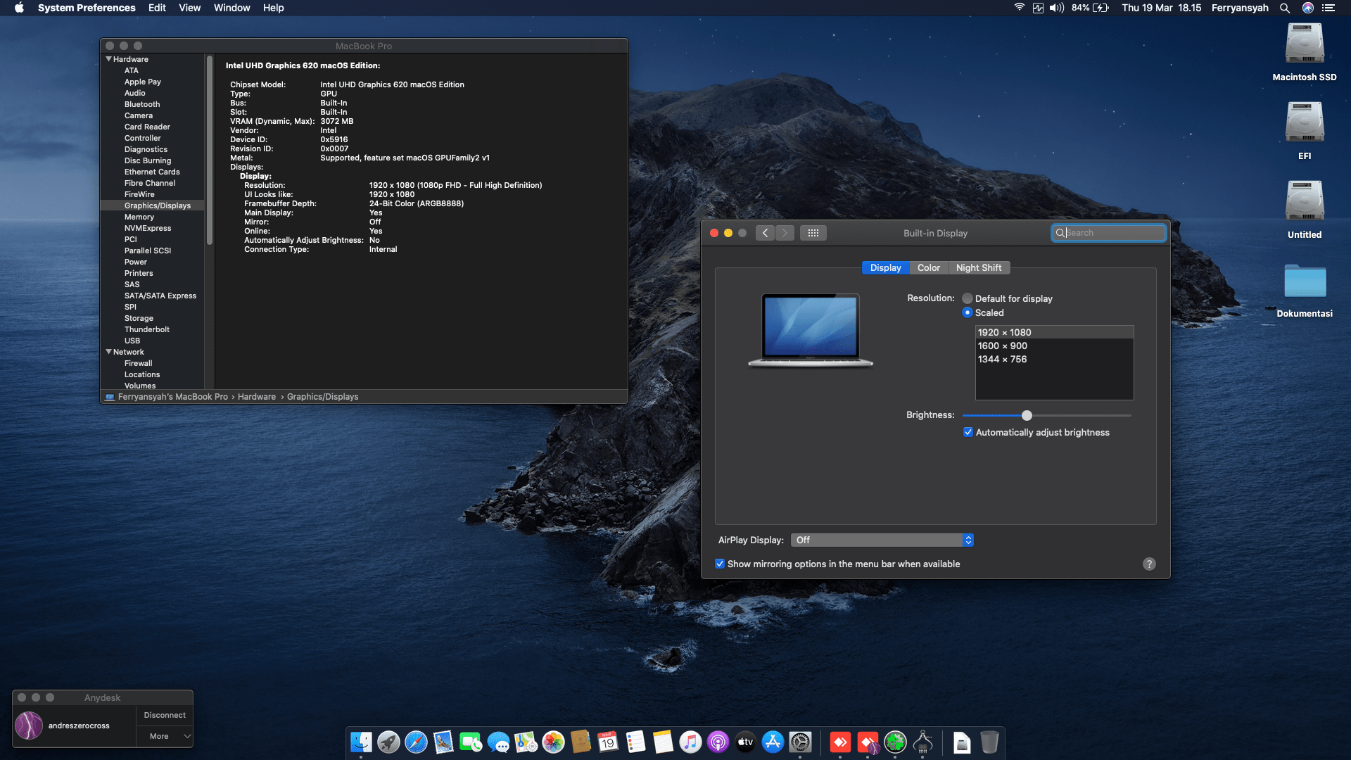Collapse the Network section triangle
This screenshot has height=760, width=1351.
[108, 352]
